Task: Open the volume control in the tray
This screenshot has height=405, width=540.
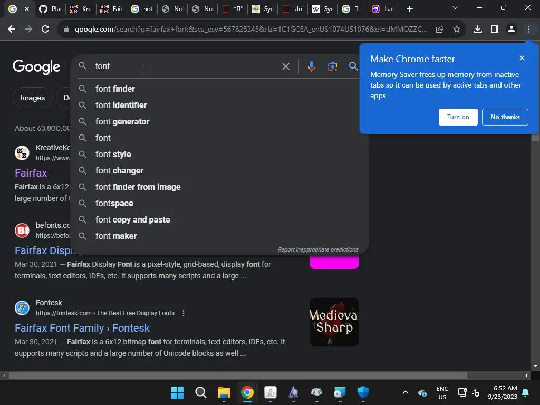Action: click(476, 392)
